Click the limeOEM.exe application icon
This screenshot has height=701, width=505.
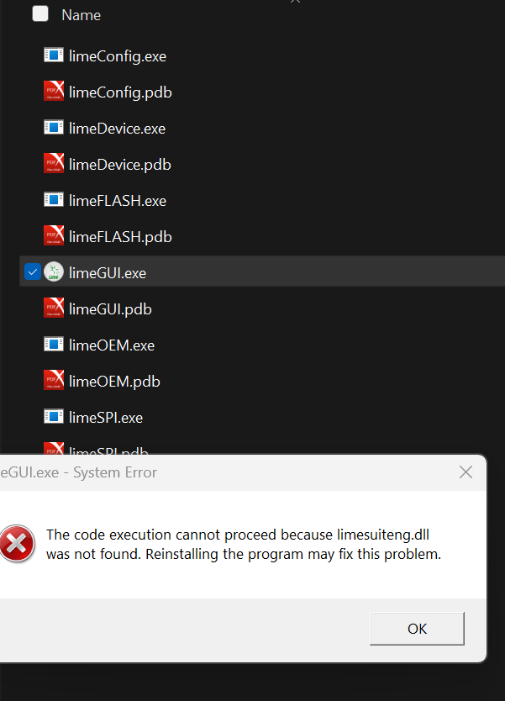point(54,345)
